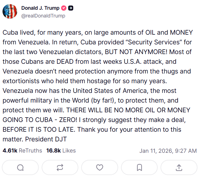Open the Jan 11, 2026 timestamp
The height and width of the screenshot is (183, 201).
click(x=168, y=151)
